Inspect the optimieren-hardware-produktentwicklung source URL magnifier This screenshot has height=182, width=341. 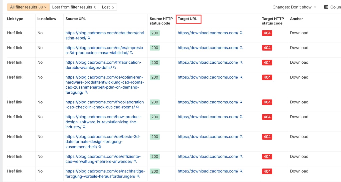click(86, 93)
